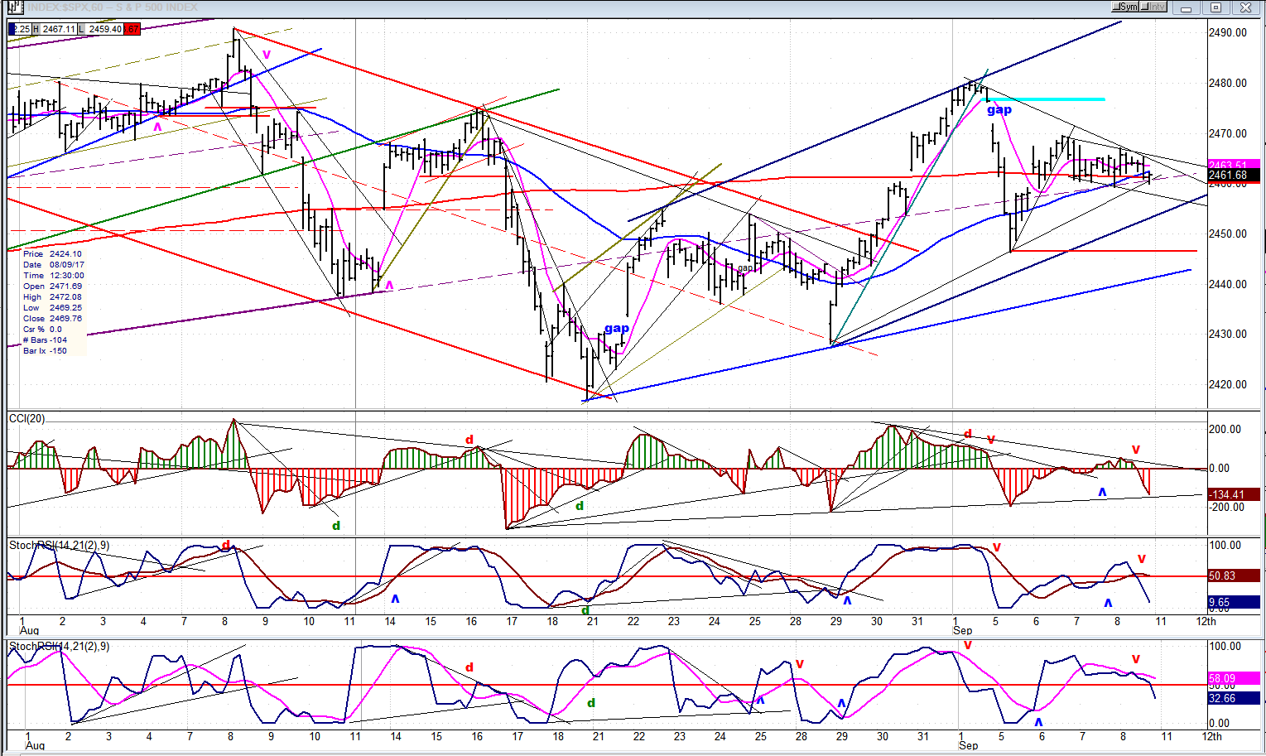Viewport: 1266px width, 756px height.
Task: Click the blue gap annotation near August 21
Action: pyautogui.click(x=617, y=329)
